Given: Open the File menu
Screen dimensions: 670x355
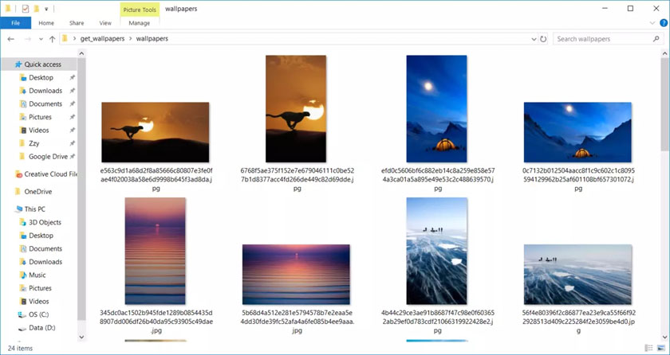Looking at the screenshot, I should pyautogui.click(x=15, y=23).
